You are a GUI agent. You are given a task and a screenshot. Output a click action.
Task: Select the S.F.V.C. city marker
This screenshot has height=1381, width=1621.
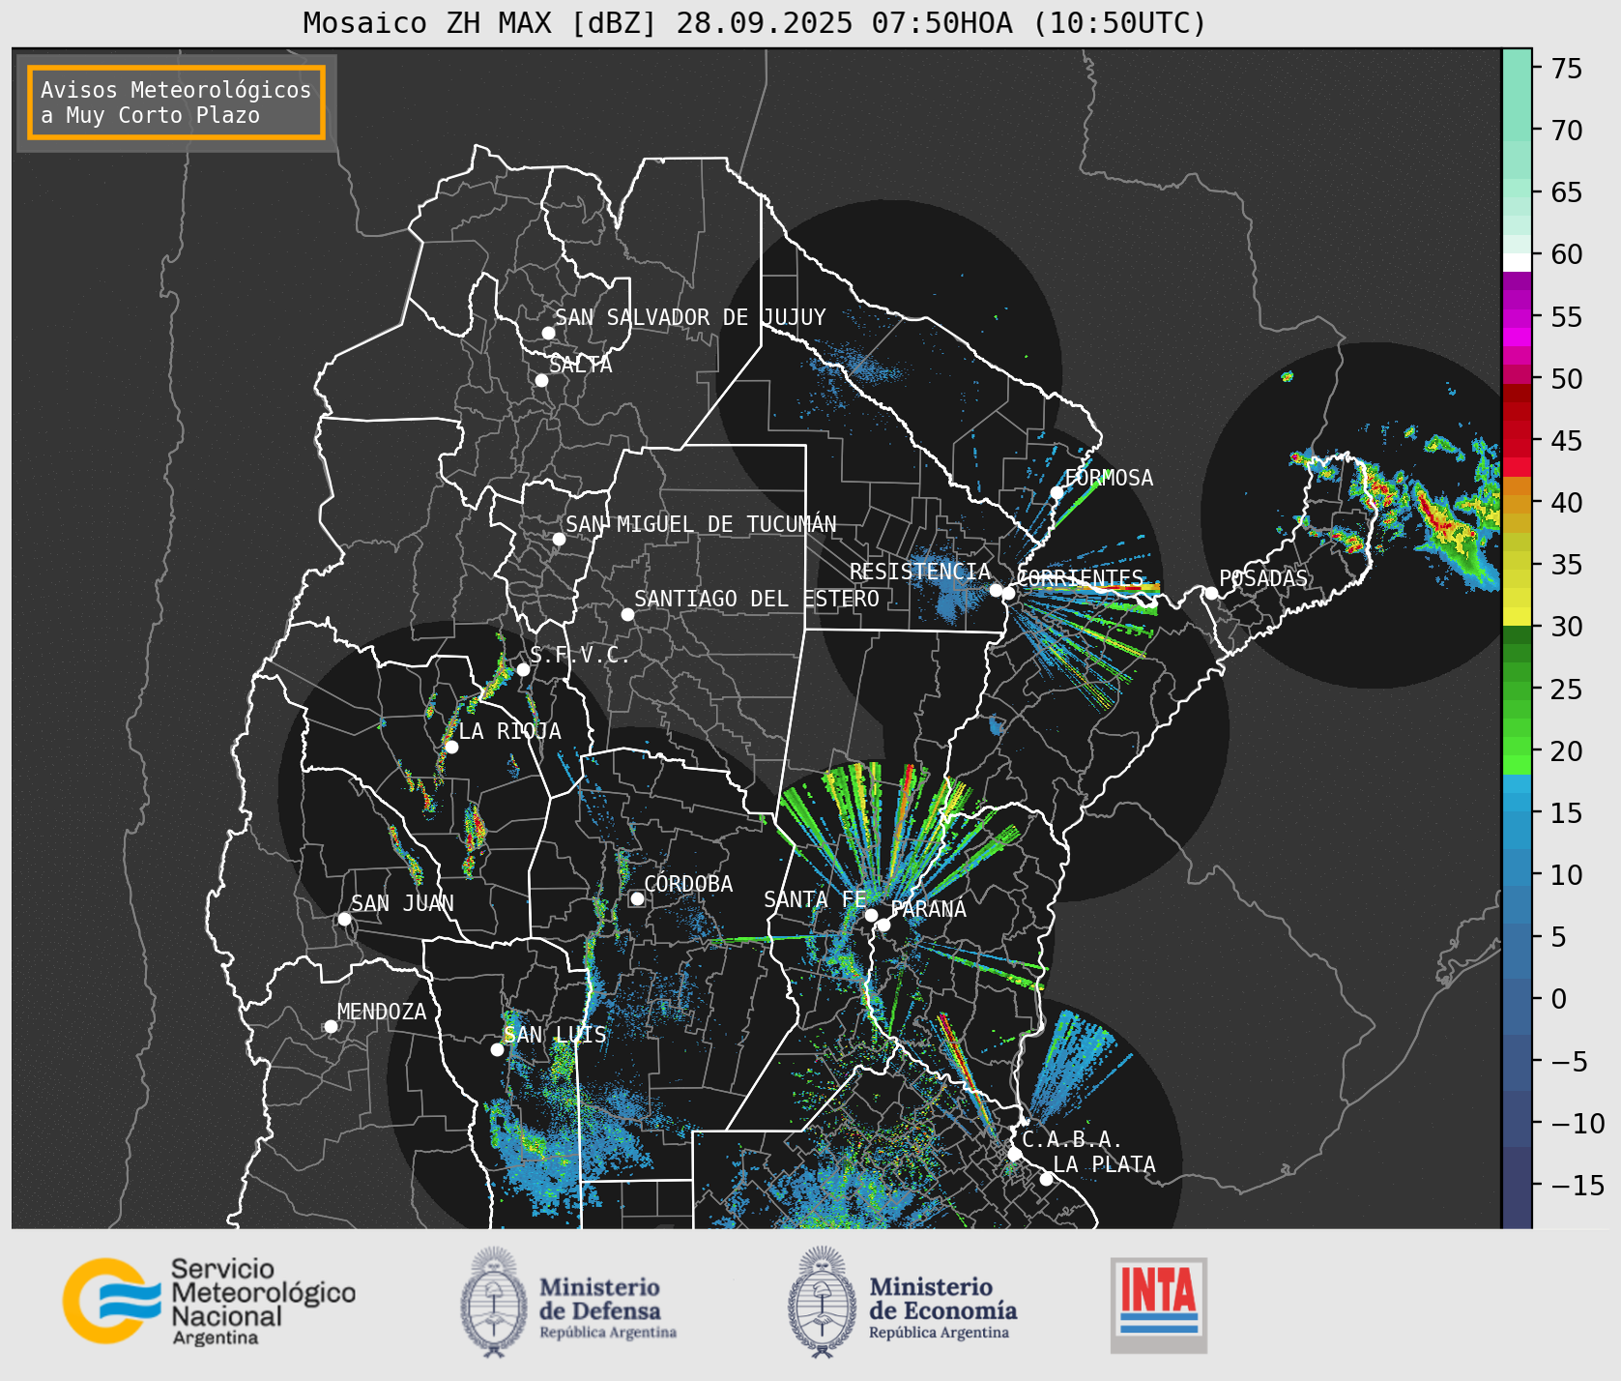coord(523,669)
